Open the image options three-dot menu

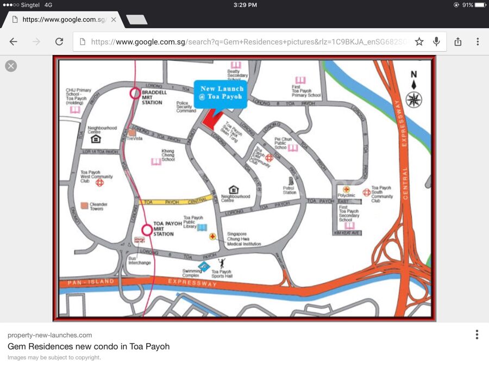pyautogui.click(x=477, y=334)
